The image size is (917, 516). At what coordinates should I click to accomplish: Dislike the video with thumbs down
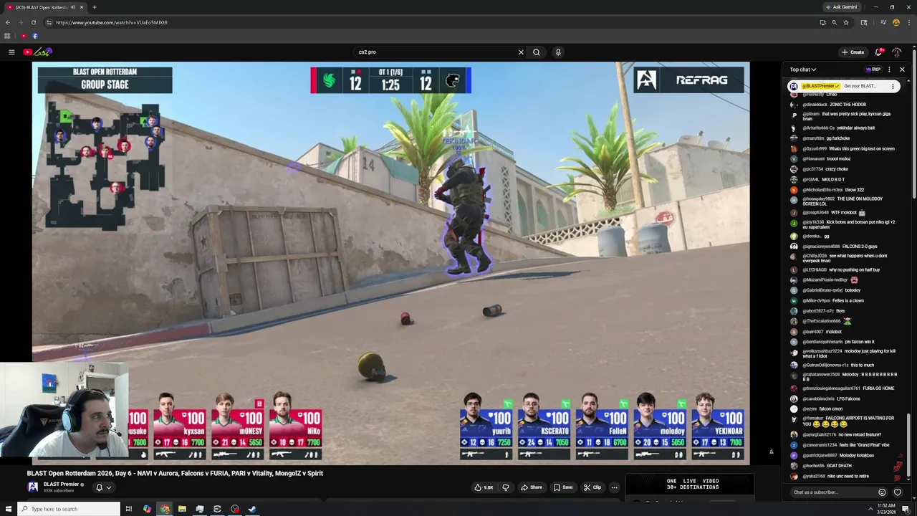pos(506,487)
